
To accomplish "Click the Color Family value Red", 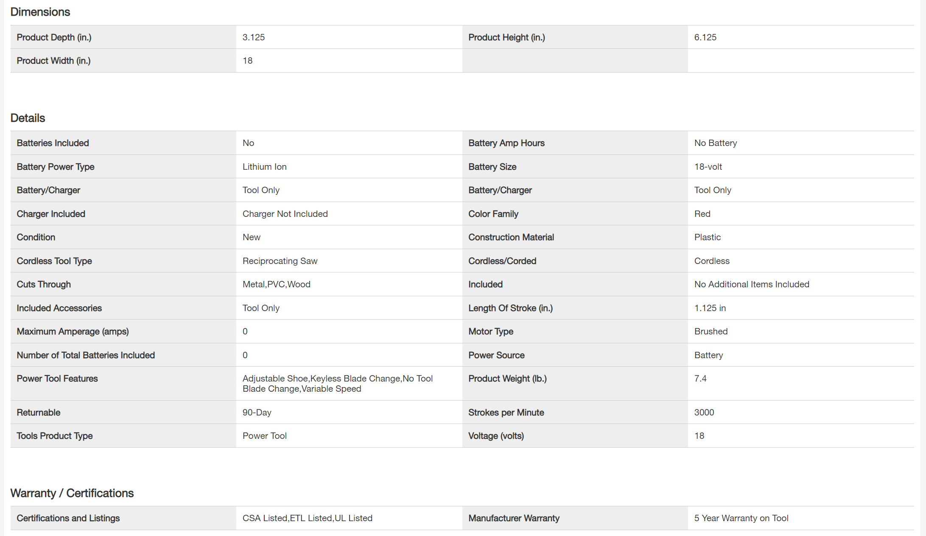I will pyautogui.click(x=702, y=214).
